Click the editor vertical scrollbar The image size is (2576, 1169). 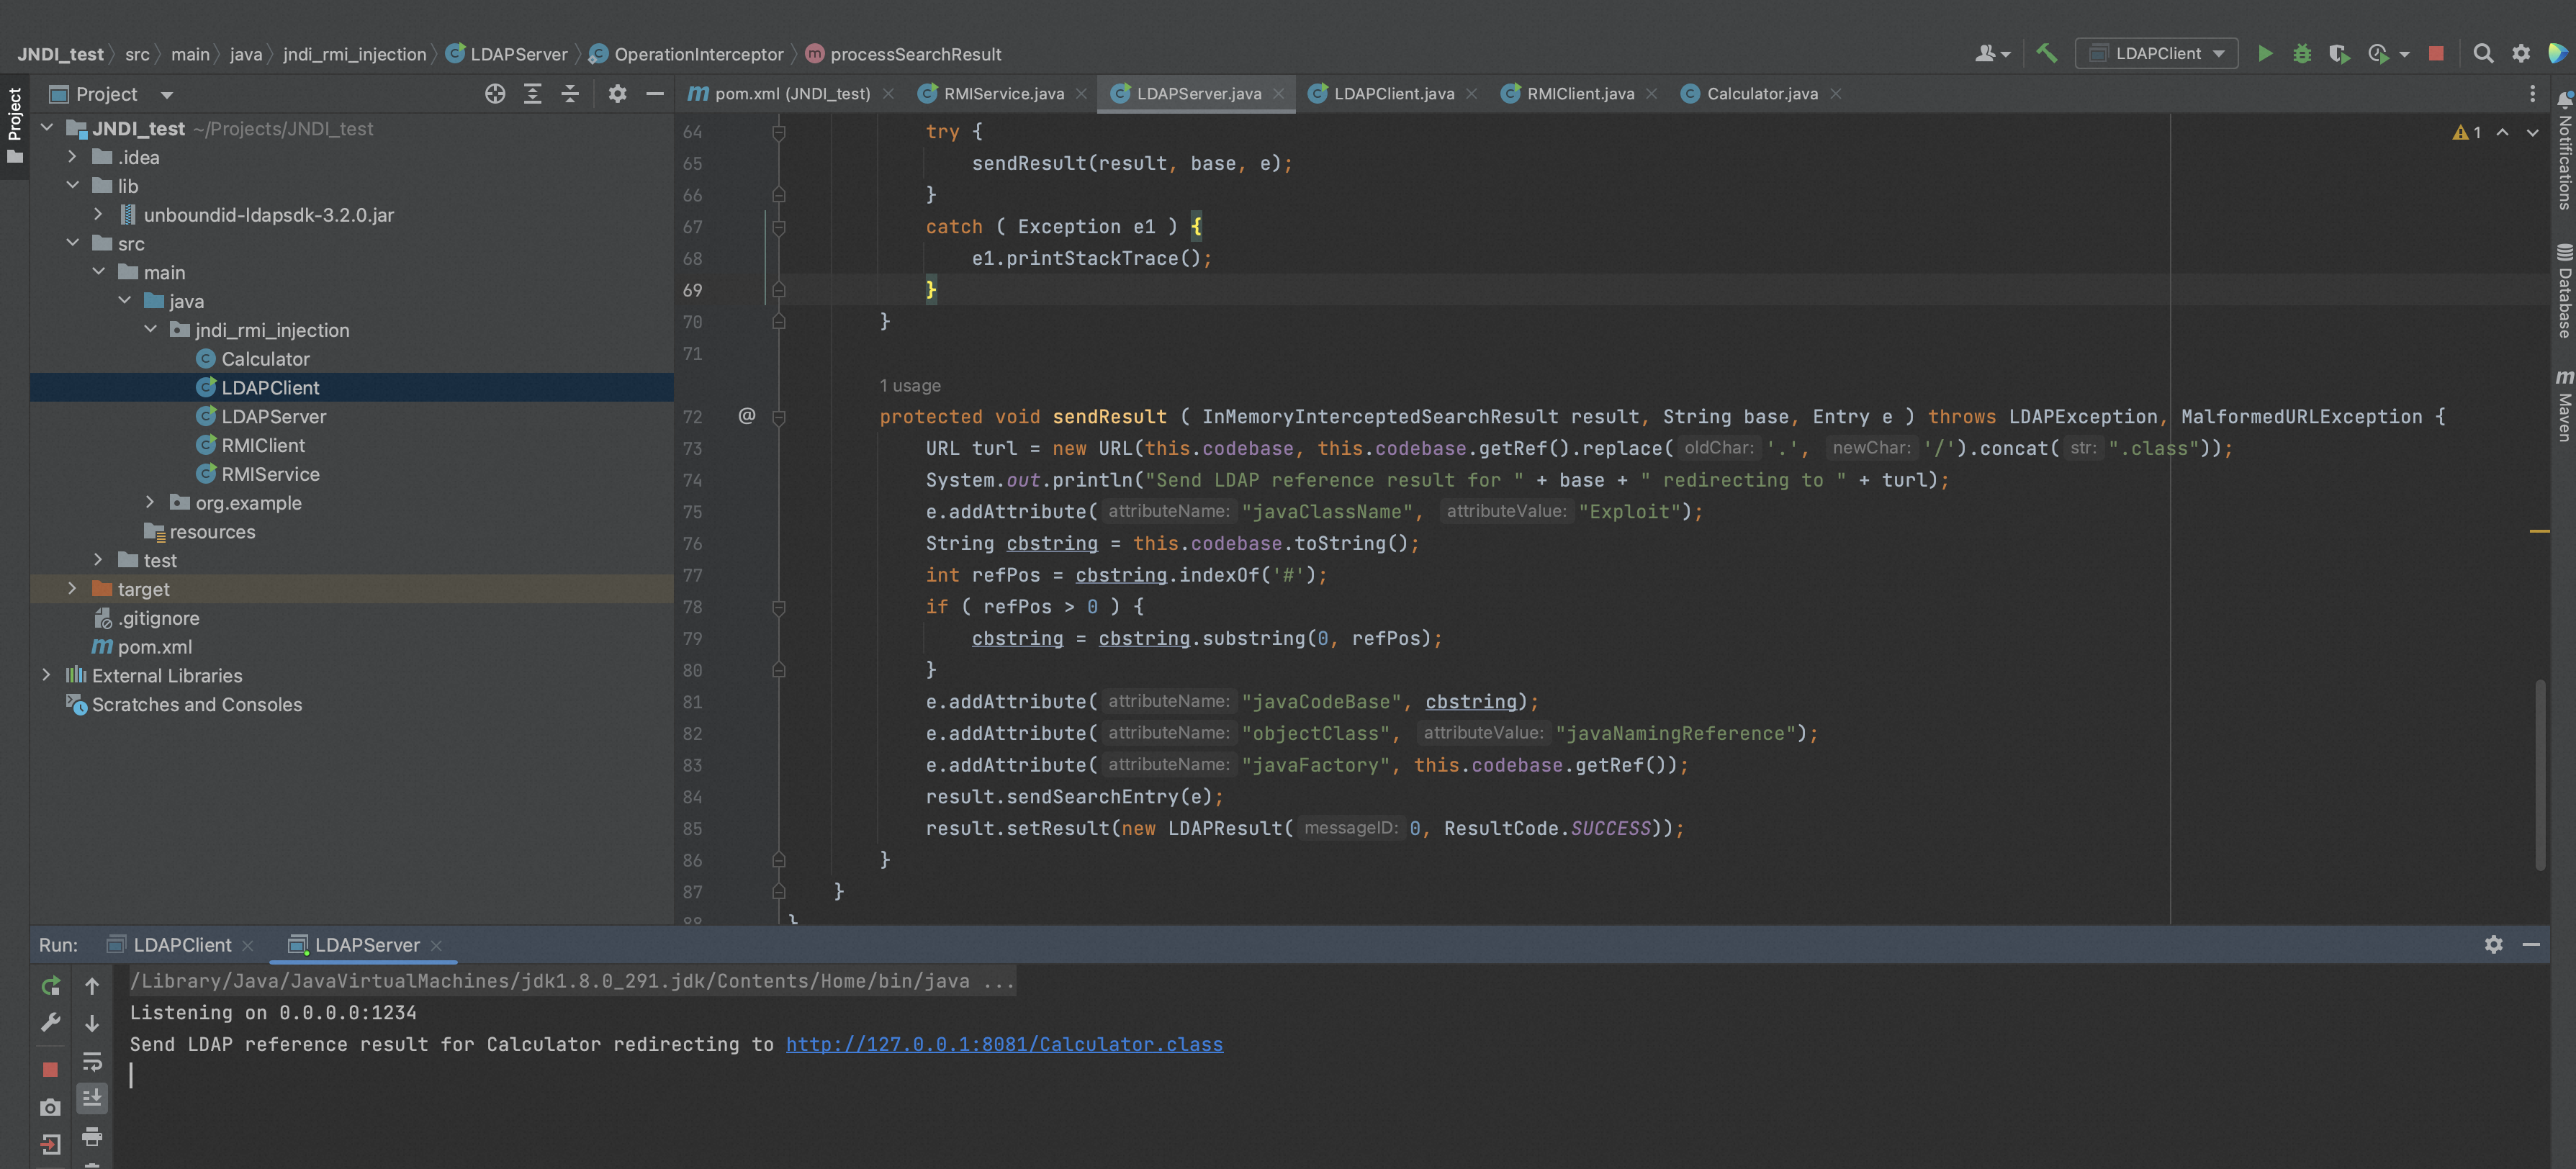click(x=2540, y=775)
